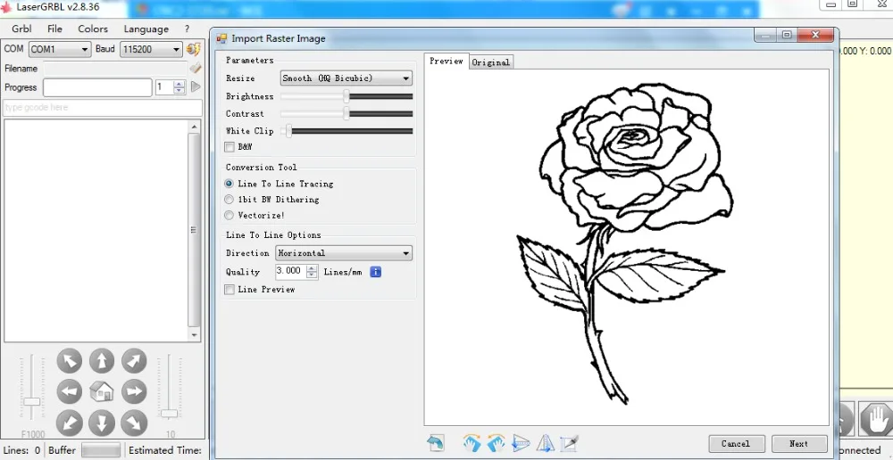Jog diagonally down-left
This screenshot has width=893, height=460.
70,423
